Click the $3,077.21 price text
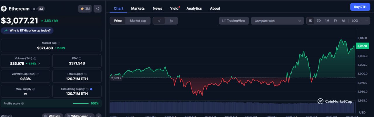This screenshot has width=374, height=117. click(20, 21)
